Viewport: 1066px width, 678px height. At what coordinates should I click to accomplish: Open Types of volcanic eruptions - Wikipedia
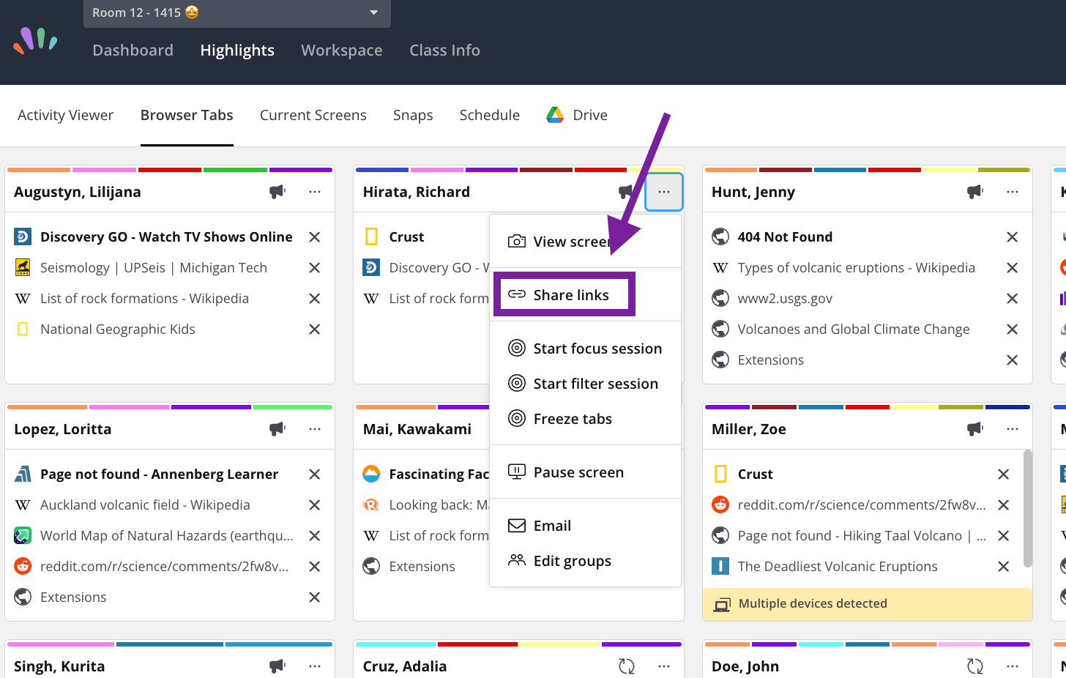tap(857, 268)
